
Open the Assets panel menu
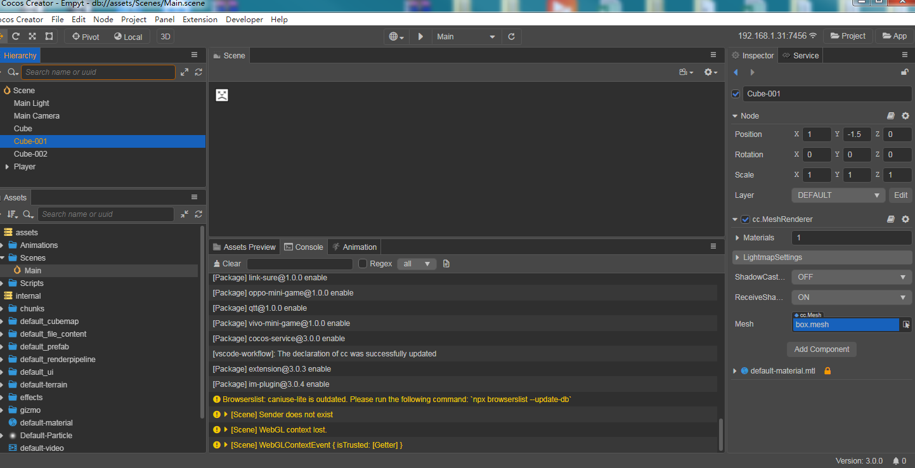coord(194,197)
